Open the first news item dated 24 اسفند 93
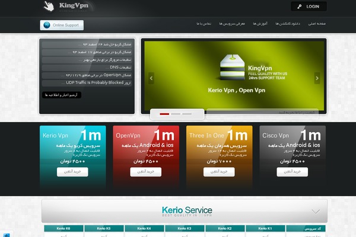The image size is (356, 237). pyautogui.click(x=87, y=44)
